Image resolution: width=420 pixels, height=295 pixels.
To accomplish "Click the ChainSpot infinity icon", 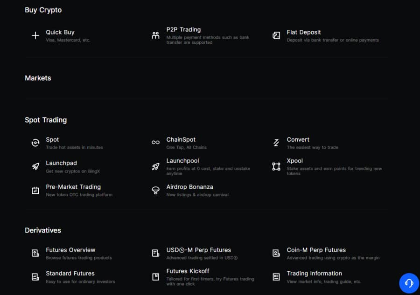I will click(156, 143).
